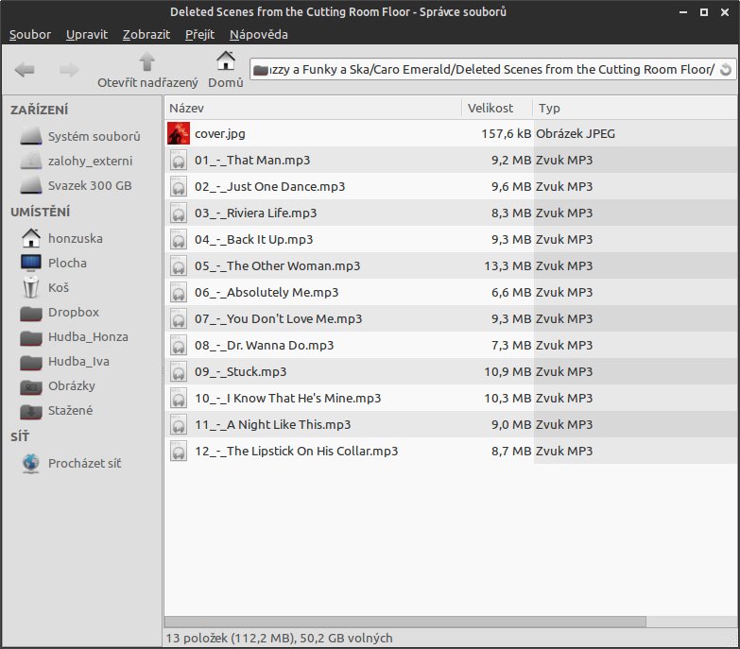This screenshot has height=649, width=740.
Task: Click the Dropbox folder icon
Action: [x=31, y=314]
